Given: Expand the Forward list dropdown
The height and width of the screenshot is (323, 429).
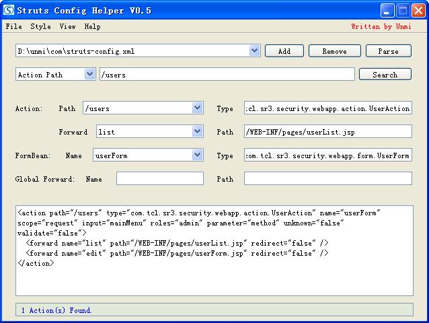Looking at the screenshot, I should 197,132.
